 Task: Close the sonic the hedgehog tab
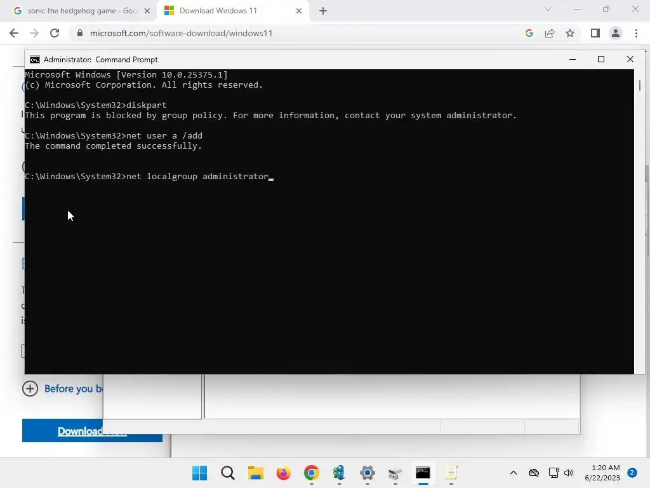point(147,11)
